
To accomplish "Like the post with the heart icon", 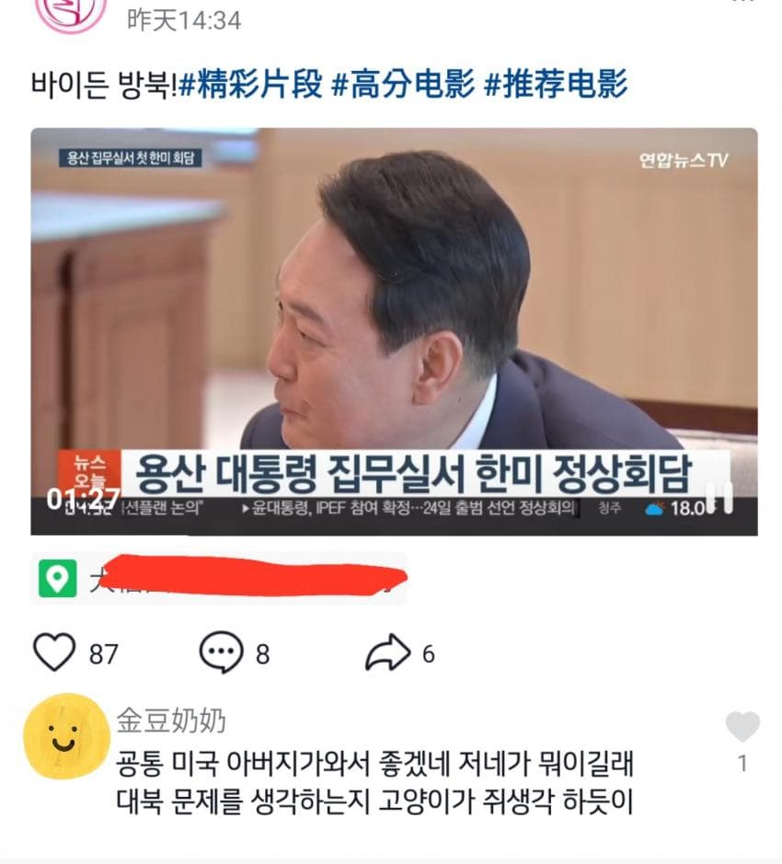I will 54,651.
